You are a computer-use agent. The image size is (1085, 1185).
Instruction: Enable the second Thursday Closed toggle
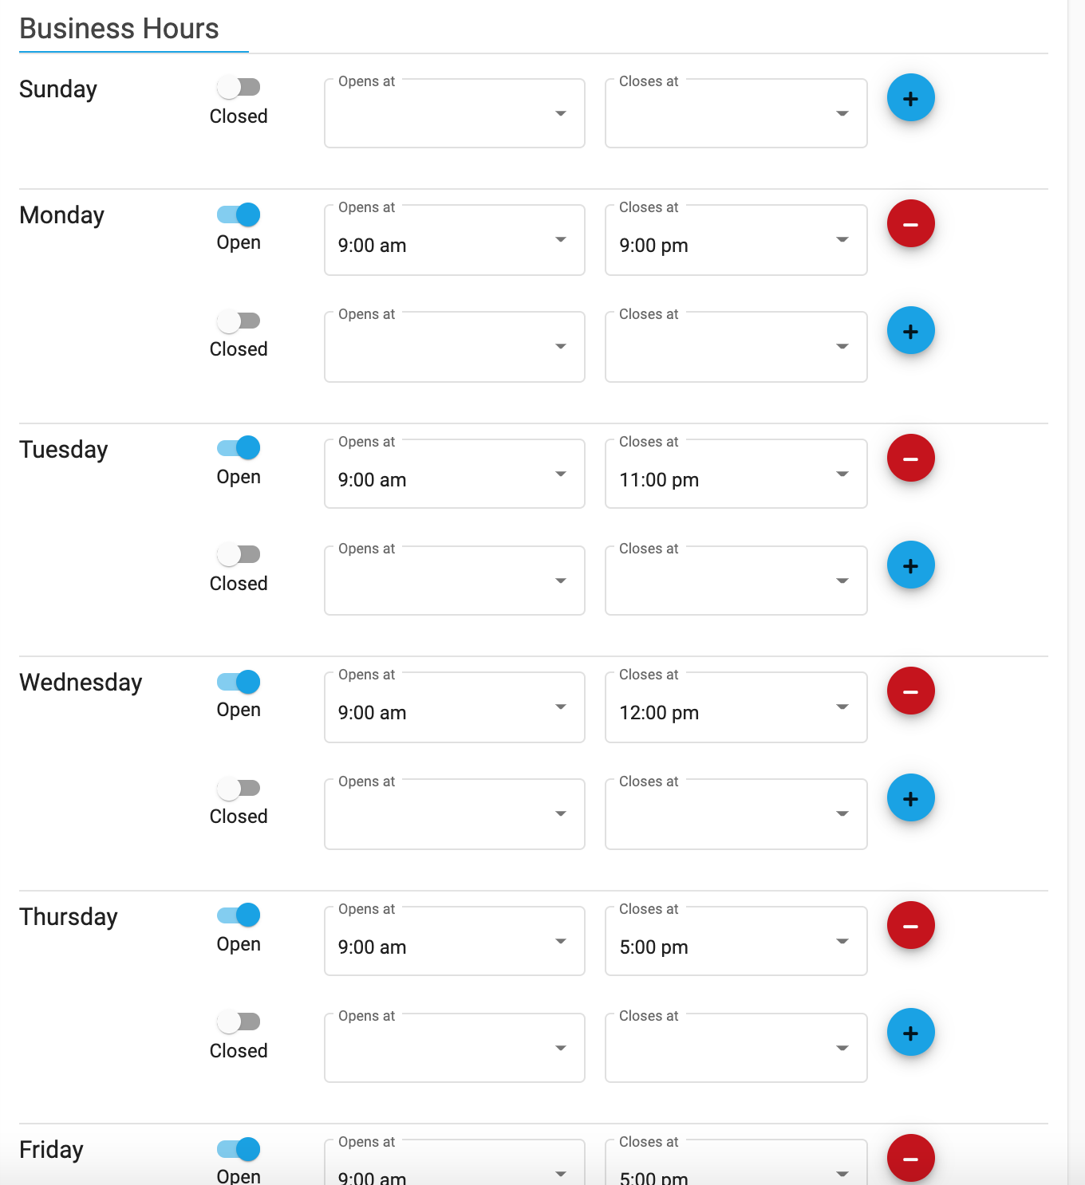pyautogui.click(x=239, y=1022)
